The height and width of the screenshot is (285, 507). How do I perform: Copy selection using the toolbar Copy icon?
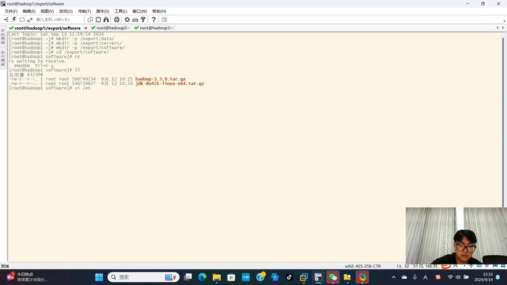pos(90,20)
